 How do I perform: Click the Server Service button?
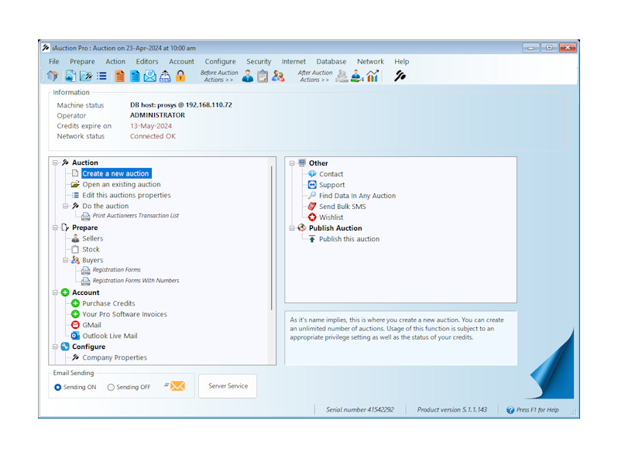click(228, 386)
